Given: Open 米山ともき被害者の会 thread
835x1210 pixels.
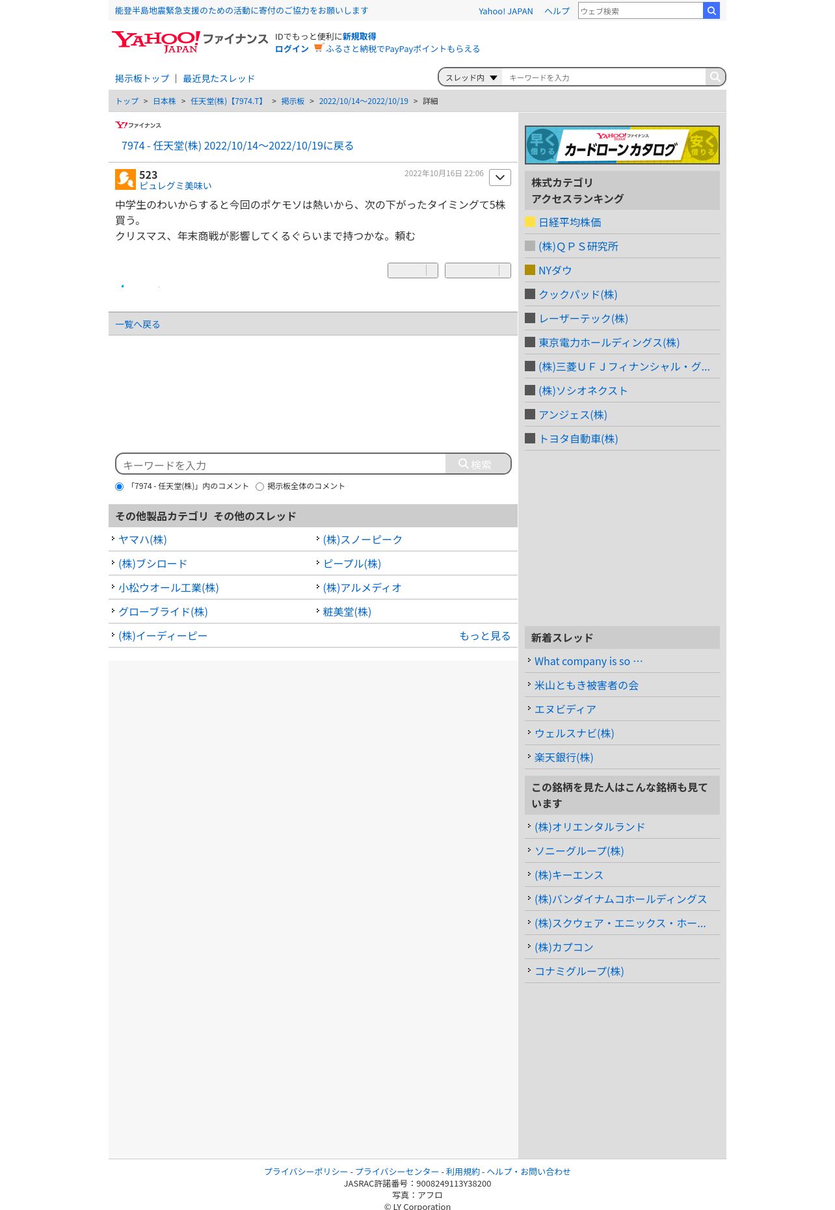Looking at the screenshot, I should click(586, 685).
